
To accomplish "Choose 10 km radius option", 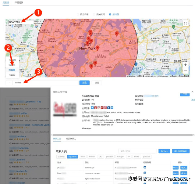I will 12,75.
